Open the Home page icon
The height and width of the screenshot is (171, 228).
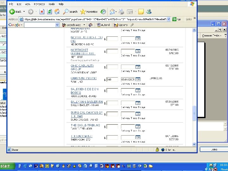(x=57, y=12)
